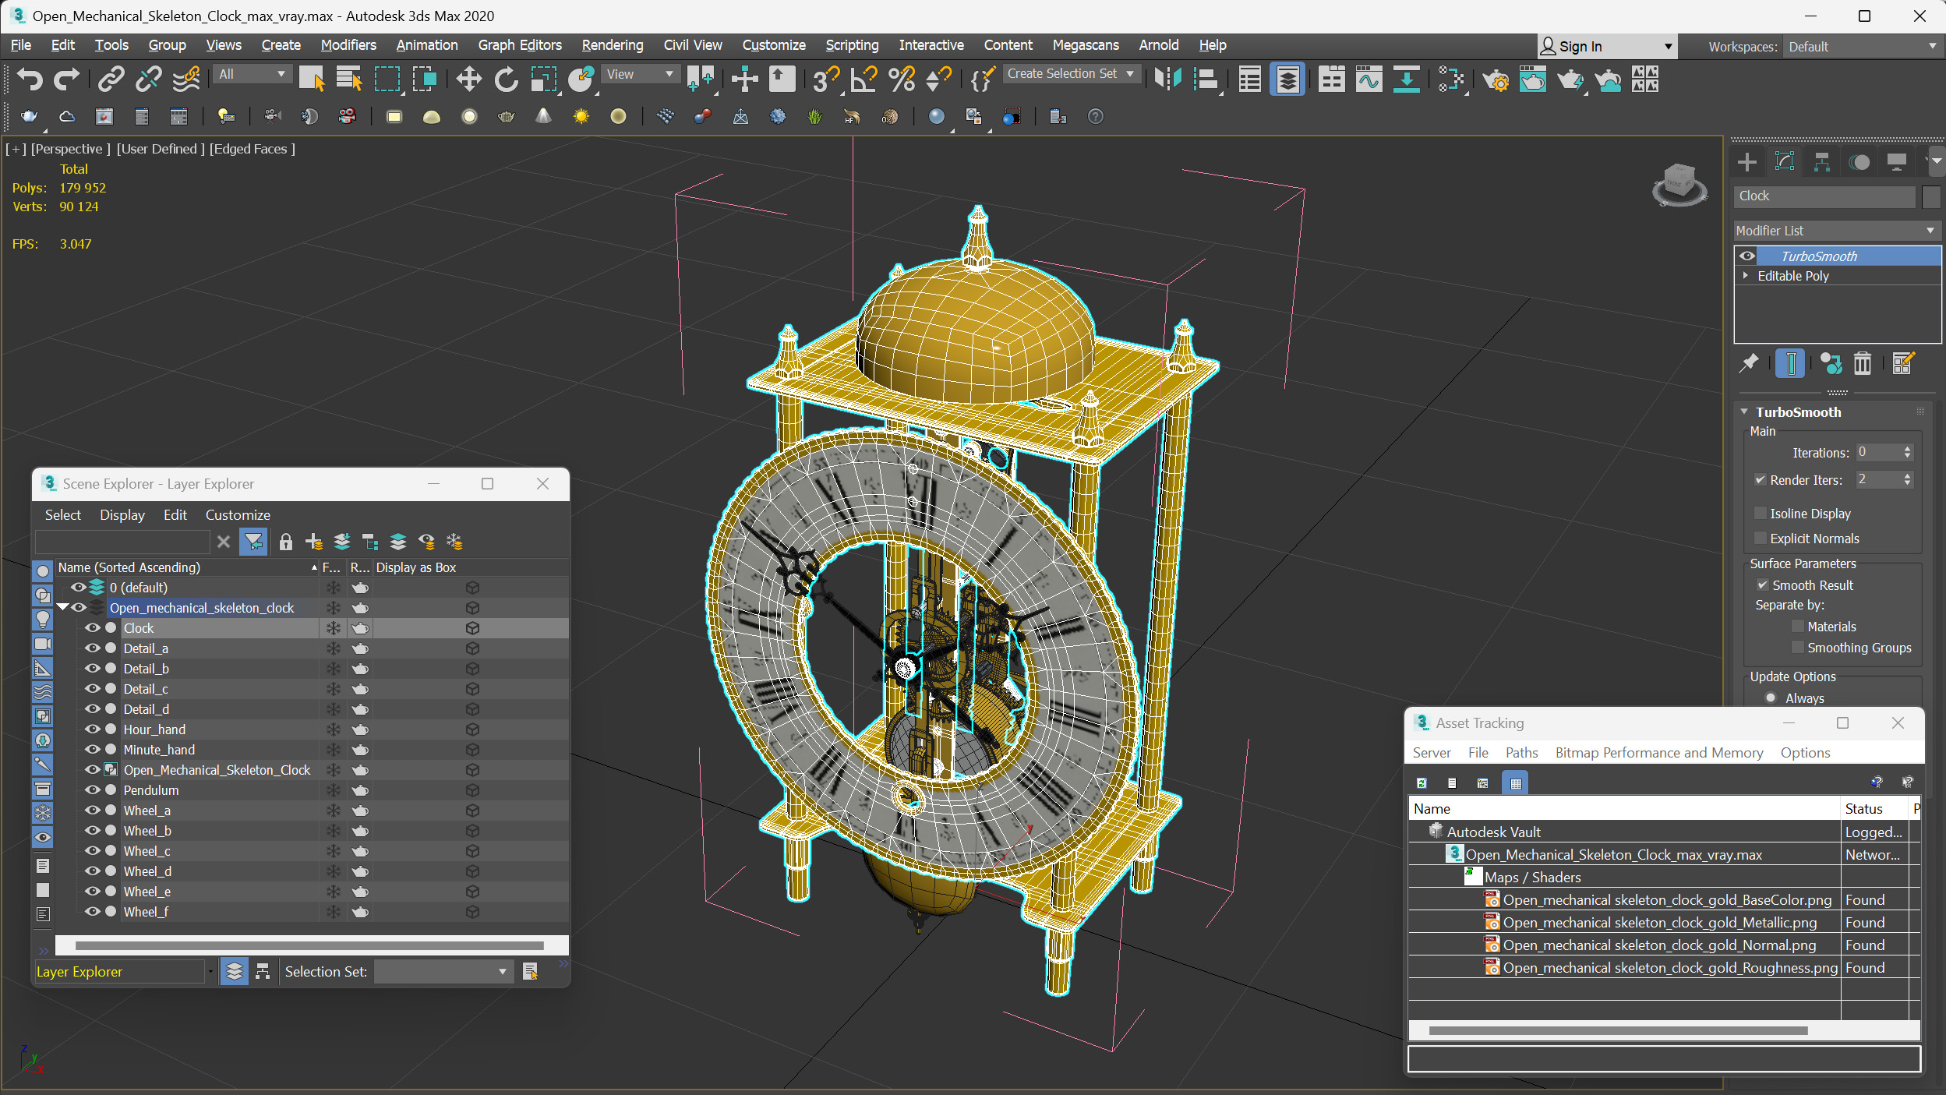Open the Hierarchy command panel tab
This screenshot has height=1095, width=1946.
[x=1822, y=162]
